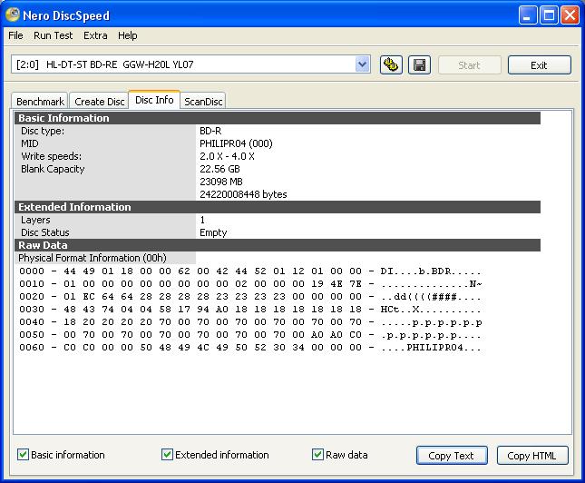Click the Basic Information section header

[278, 118]
